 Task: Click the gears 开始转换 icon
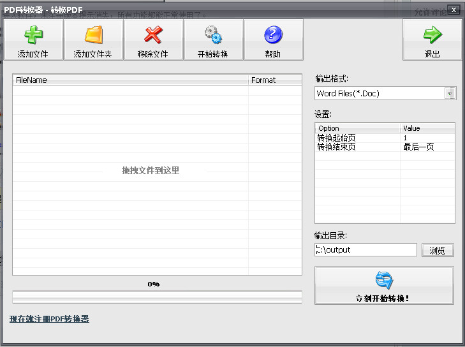(x=212, y=35)
